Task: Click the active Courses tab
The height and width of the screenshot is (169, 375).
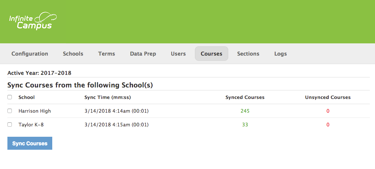Action: pyautogui.click(x=211, y=54)
